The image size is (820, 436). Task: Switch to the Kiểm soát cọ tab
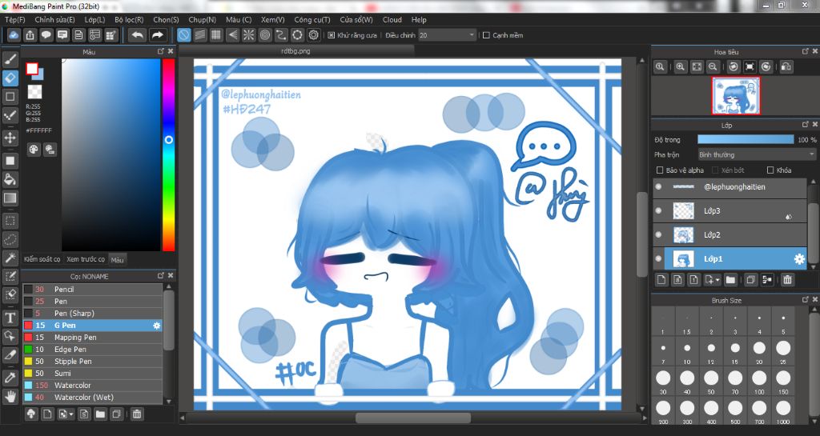coord(42,259)
